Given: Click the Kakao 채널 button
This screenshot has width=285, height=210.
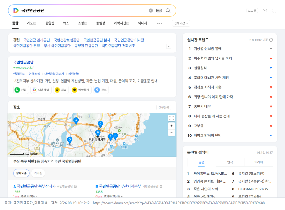Looking at the screenshot, I should point(61,90).
